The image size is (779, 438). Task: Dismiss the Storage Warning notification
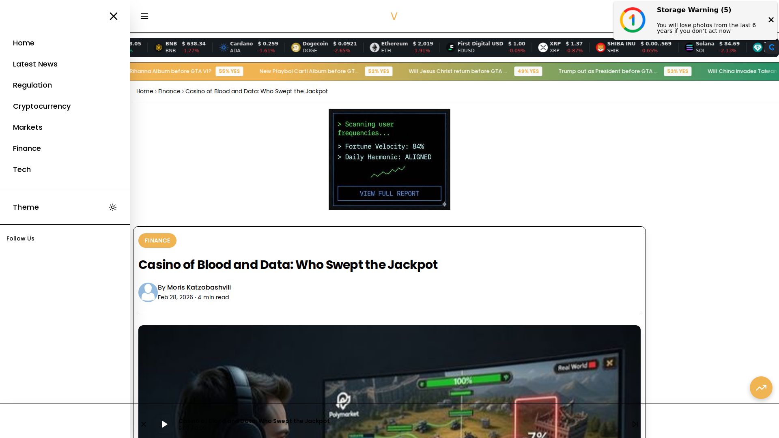(771, 20)
